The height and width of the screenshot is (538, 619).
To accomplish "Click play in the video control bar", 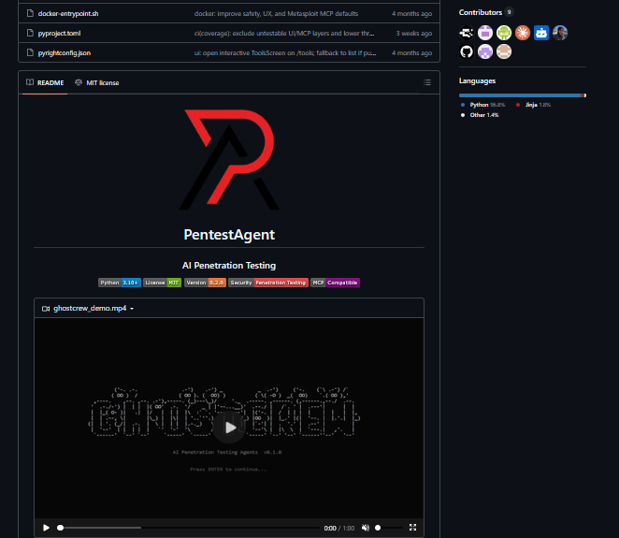I will (46, 528).
